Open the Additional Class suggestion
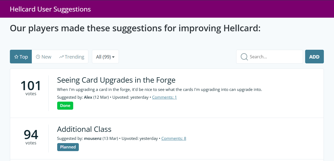 click(84, 129)
